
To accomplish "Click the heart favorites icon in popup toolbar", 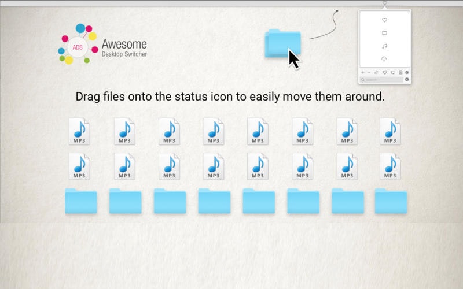I will (x=385, y=72).
